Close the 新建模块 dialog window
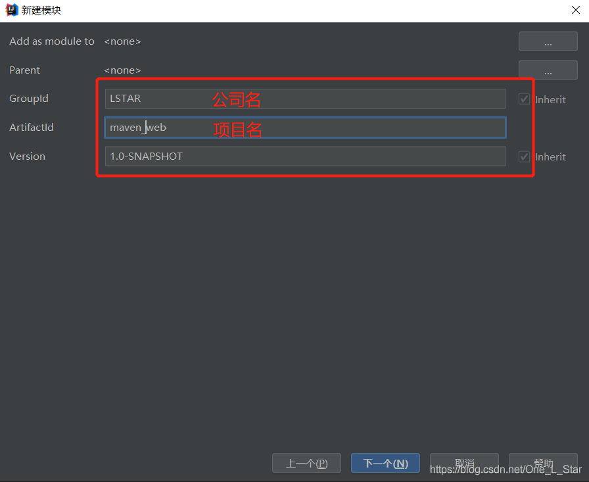 (x=575, y=10)
